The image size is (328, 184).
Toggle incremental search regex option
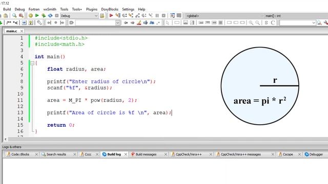[x=158, y=22]
